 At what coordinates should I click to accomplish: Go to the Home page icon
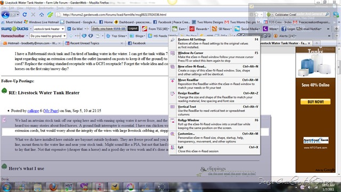tap(42, 14)
